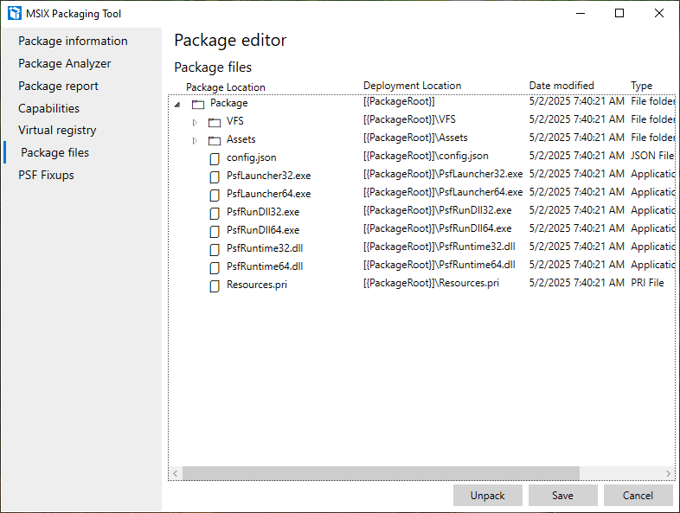Minimize the MSIX Packaging Tool window
680x513 pixels.
pos(581,14)
